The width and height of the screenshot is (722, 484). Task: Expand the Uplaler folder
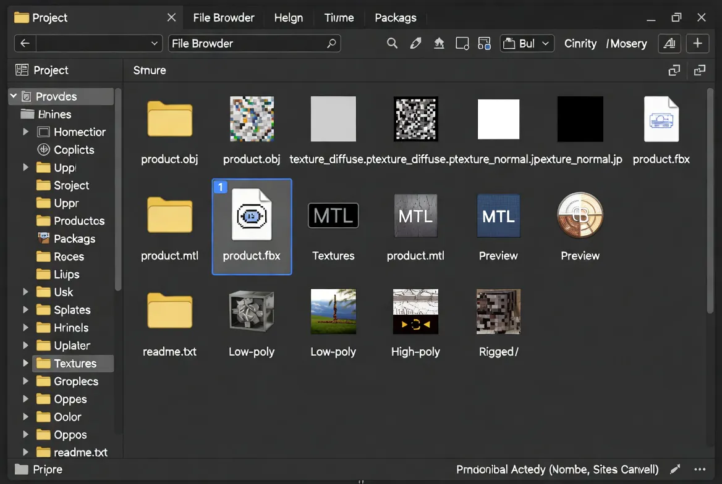tap(26, 345)
